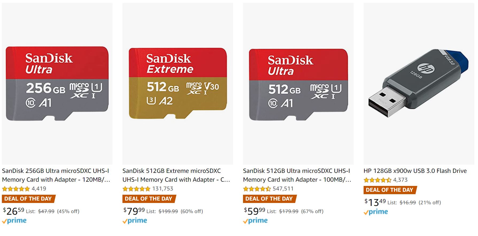
Task: Open the SanDisk 256GB Ultra card image
Action: pyautogui.click(x=57, y=84)
